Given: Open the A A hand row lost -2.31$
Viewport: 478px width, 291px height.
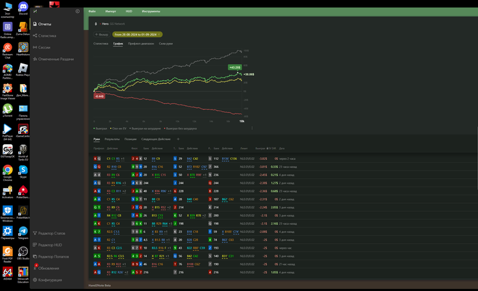Looking at the screenshot, I should coord(283,199).
